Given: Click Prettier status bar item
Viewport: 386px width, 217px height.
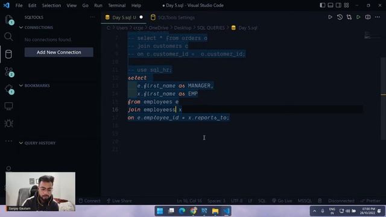Looking at the screenshot, I should [370, 201].
